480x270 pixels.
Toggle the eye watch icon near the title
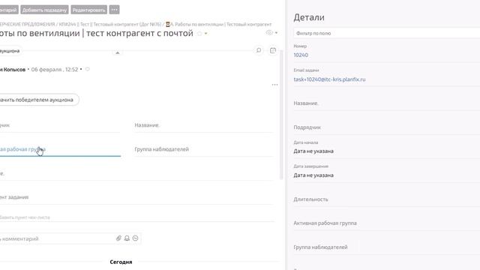(269, 32)
